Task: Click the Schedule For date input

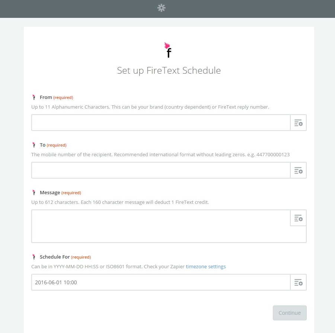Action: click(x=161, y=282)
